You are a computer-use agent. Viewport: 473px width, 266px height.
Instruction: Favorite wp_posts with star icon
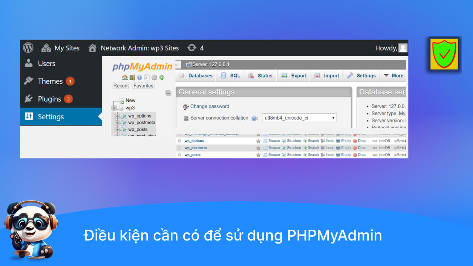coord(258,155)
